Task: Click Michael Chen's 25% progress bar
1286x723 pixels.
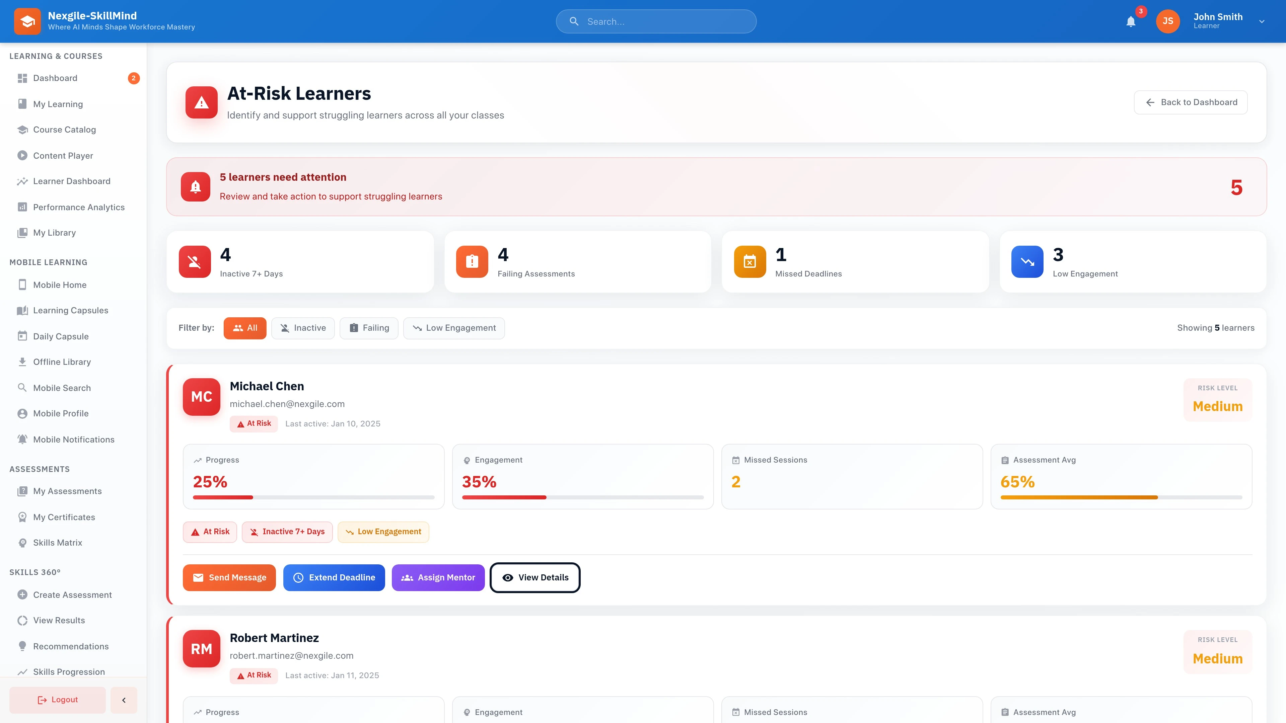Action: [x=313, y=497]
